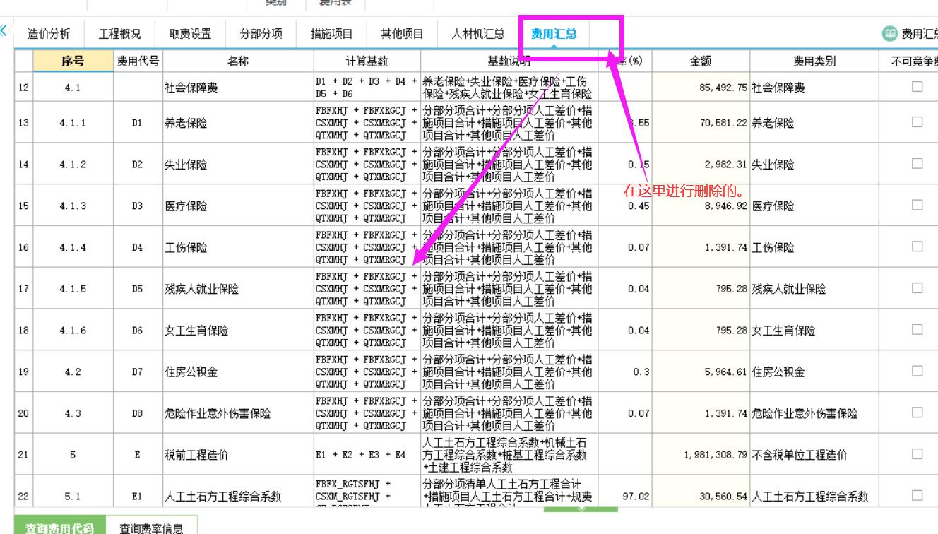Switch to the 查询费用代码 bottom tab
Screen dimensions: 938x534
[59, 527]
